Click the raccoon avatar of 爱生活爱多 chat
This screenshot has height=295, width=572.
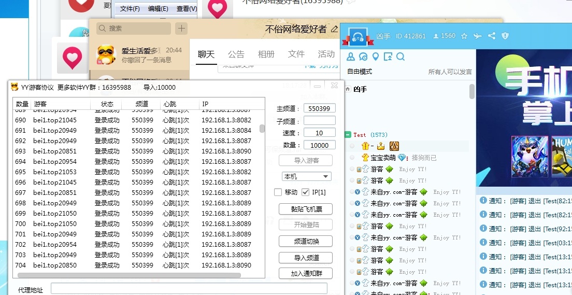[x=106, y=55]
